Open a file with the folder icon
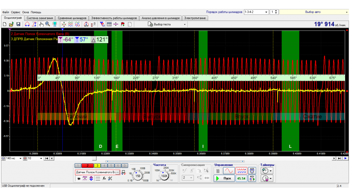This screenshot has width=352, height=189. click(11, 24)
